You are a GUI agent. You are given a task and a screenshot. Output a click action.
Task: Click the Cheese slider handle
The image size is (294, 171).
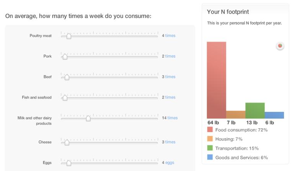[x=67, y=143]
